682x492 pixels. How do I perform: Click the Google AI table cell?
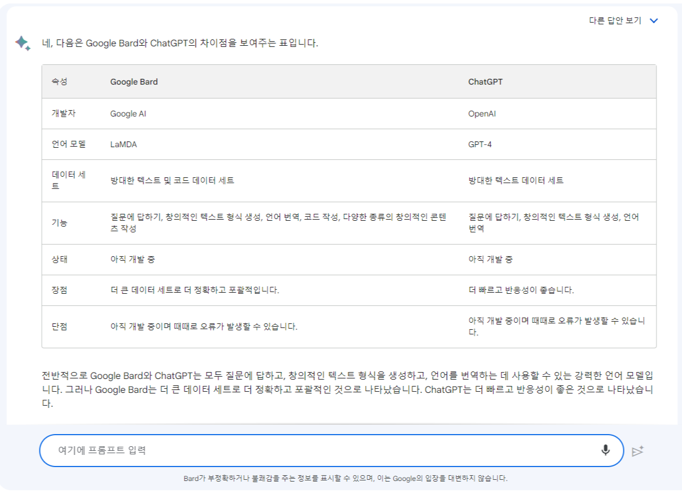click(128, 114)
